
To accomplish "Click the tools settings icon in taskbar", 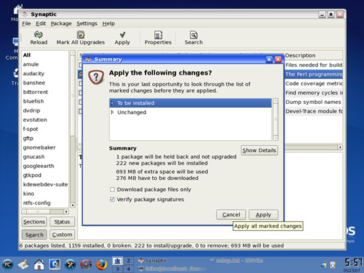I will (70, 264).
